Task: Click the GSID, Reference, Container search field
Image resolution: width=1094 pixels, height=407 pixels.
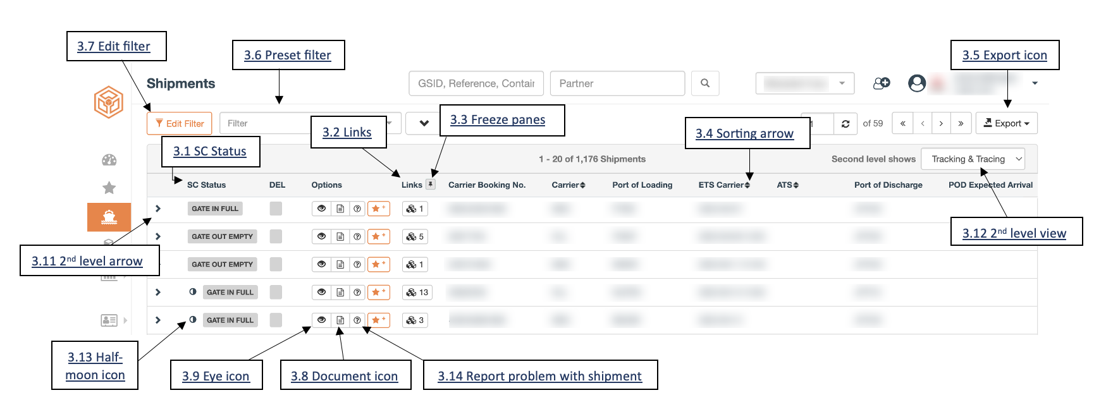Action: [x=476, y=83]
